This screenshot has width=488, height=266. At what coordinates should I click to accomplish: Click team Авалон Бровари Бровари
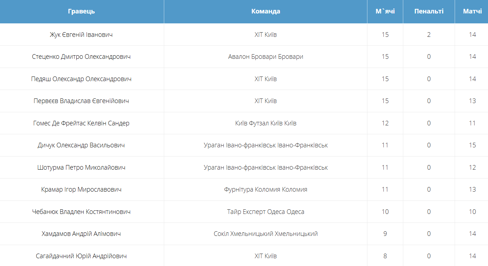[266, 57]
